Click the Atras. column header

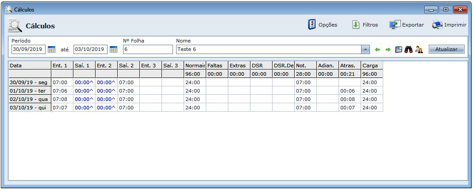[350, 66]
